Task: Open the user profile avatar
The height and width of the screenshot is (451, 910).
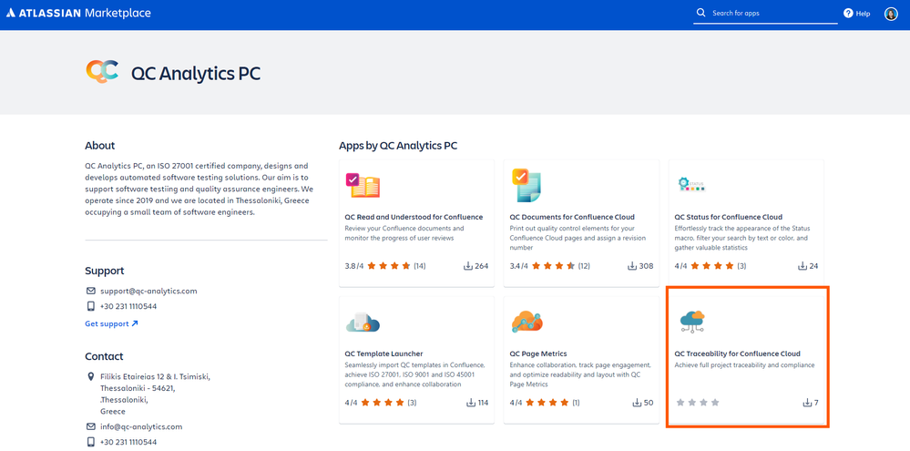Action: tap(891, 14)
